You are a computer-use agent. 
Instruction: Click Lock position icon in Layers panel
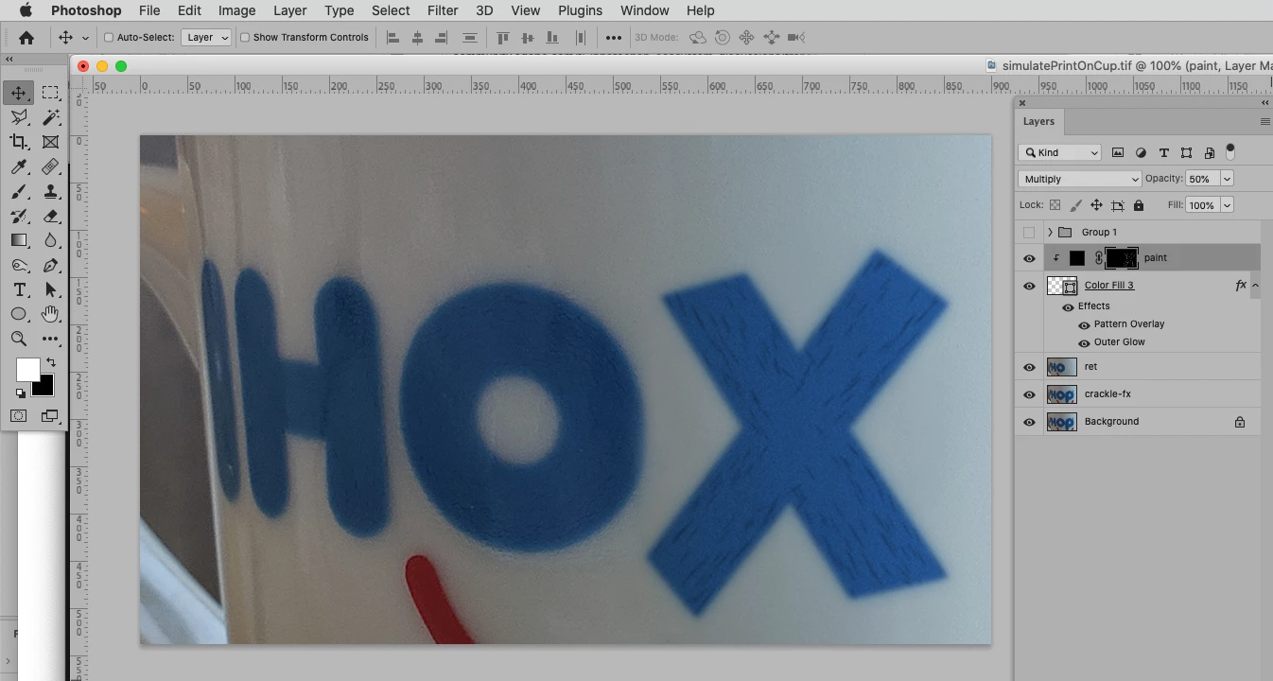(1096, 205)
